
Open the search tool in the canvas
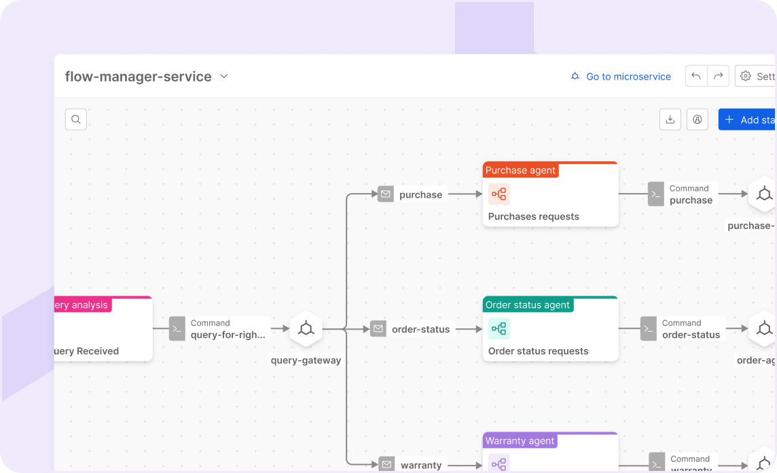(75, 119)
